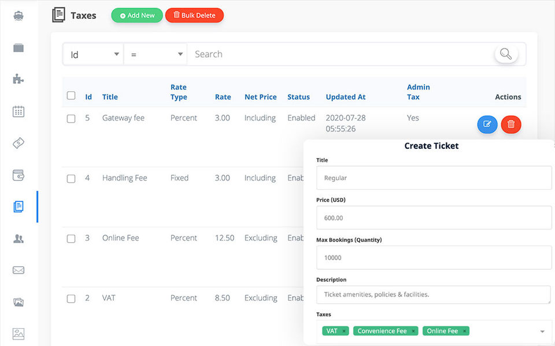Click the Price (USD) field

434,218
